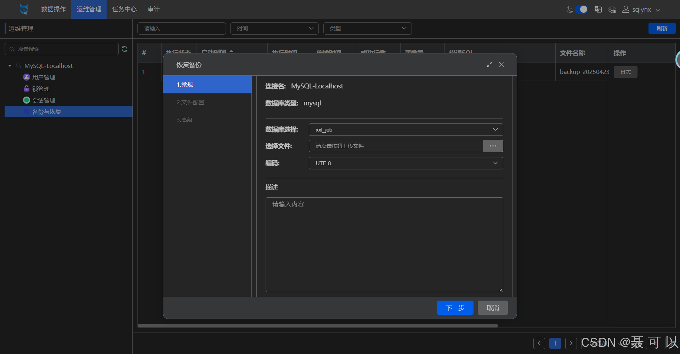Screen dimensions: 680x354
Task: Click the 选择文件 upload path field
Action: [396, 146]
